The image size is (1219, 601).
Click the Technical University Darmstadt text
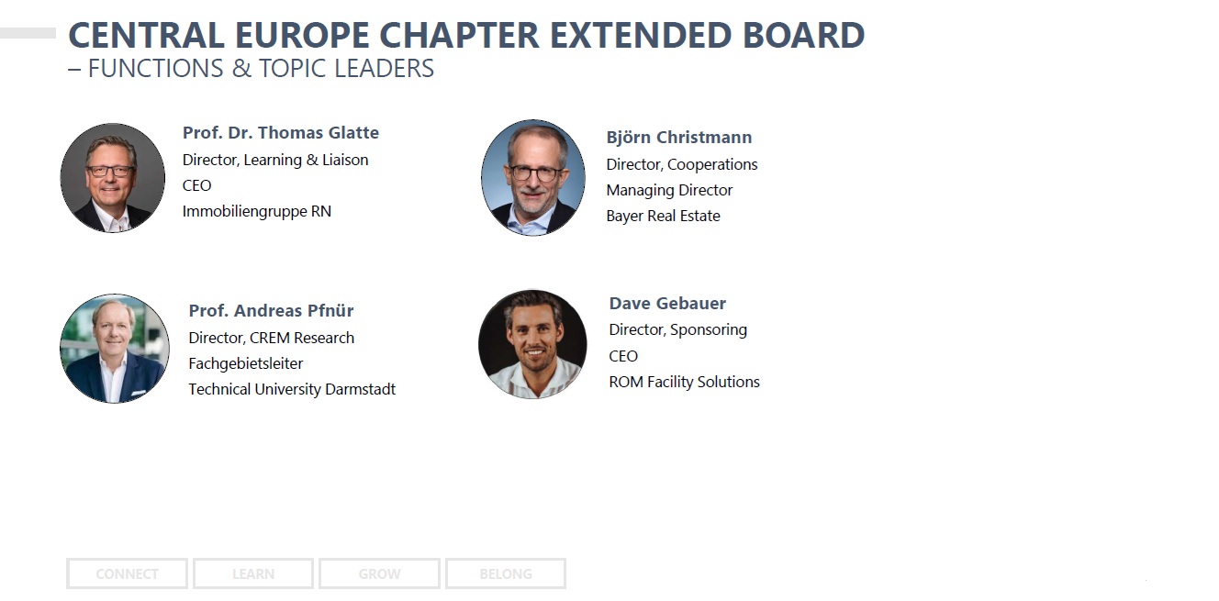(x=292, y=389)
